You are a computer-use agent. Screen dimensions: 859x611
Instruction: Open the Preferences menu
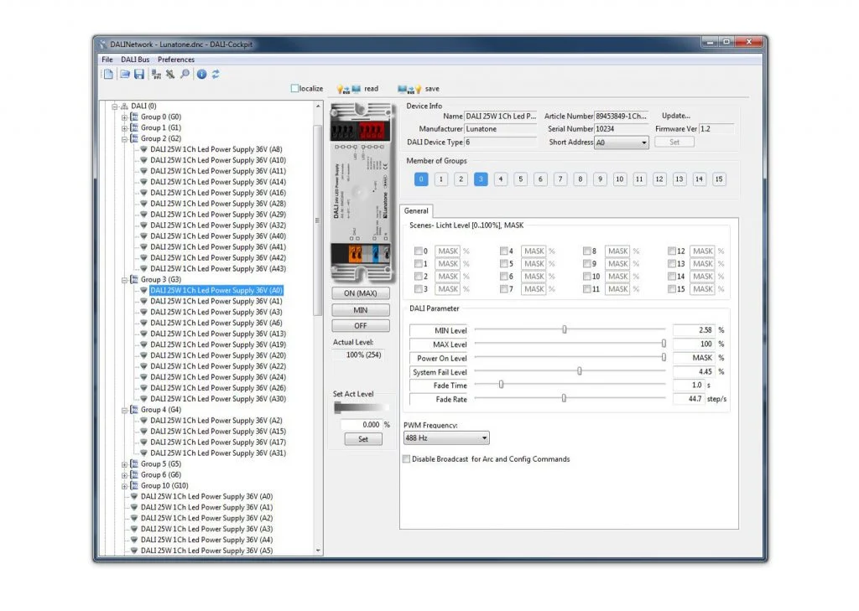click(x=176, y=60)
